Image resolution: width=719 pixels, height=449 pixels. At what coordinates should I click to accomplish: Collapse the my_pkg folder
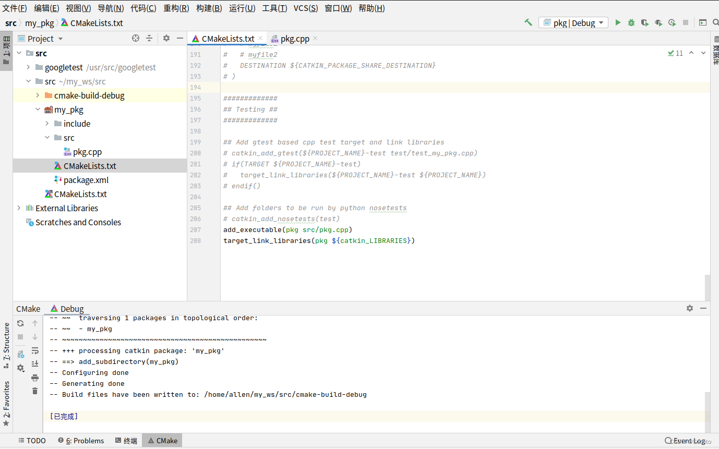[38, 110]
